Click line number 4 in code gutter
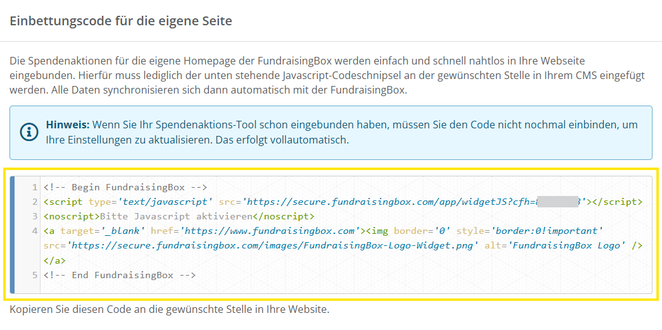662x330 pixels. click(x=35, y=231)
